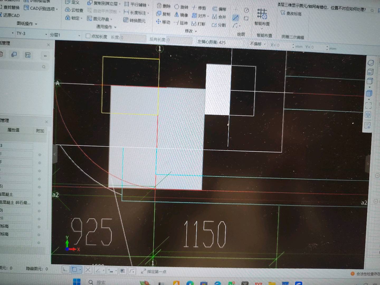
Task: Select the 打断 (Break) tool
Action: [x=198, y=24]
